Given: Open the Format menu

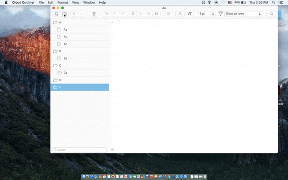Looking at the screenshot, I should 62,2.
